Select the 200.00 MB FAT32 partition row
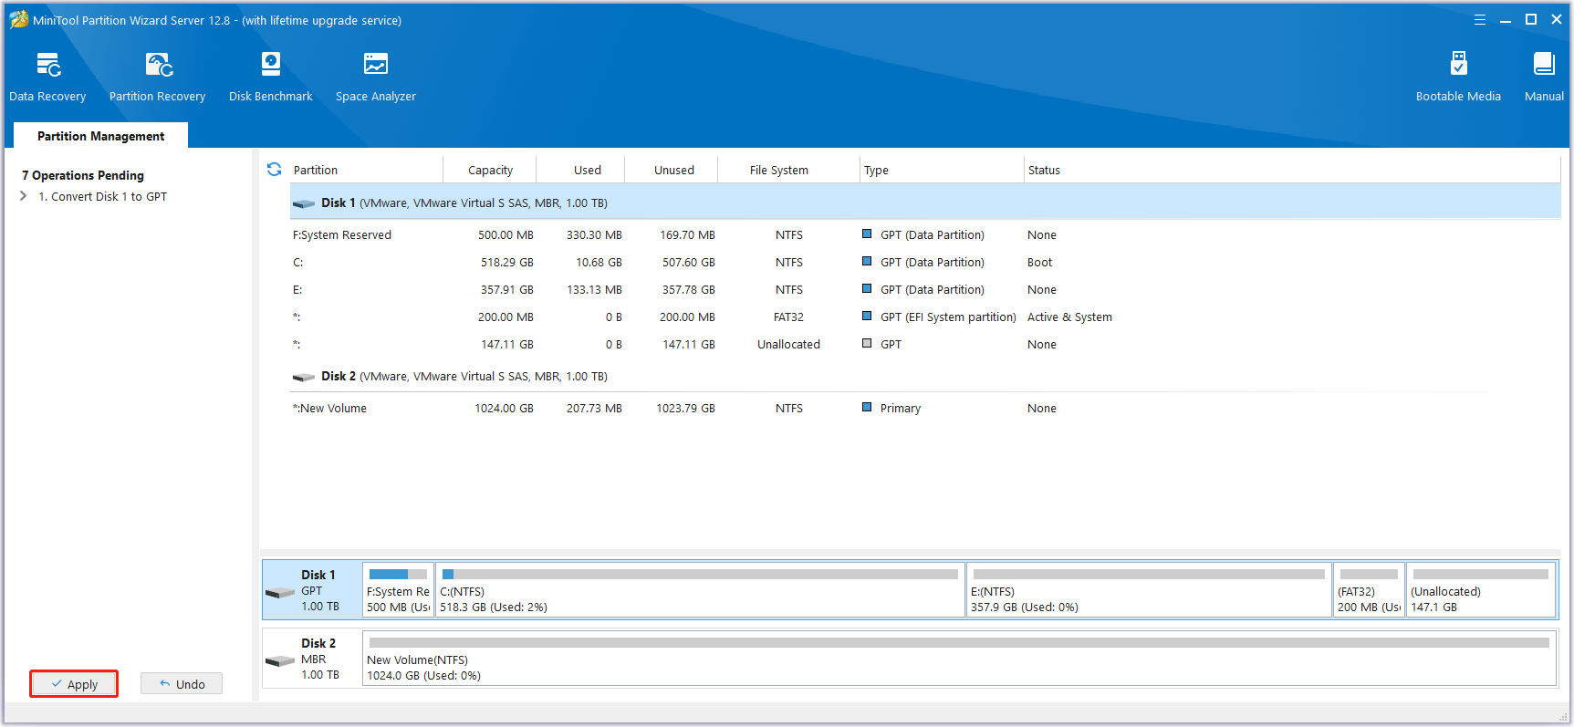Image resolution: width=1574 pixels, height=727 pixels. (x=925, y=317)
